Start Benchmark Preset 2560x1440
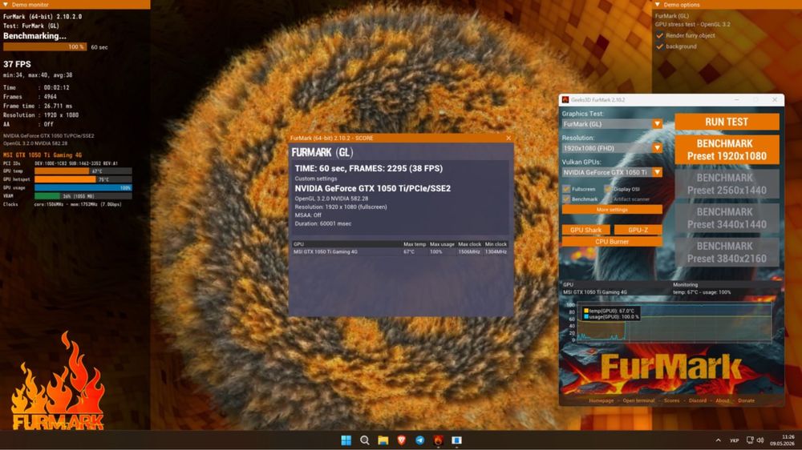The height and width of the screenshot is (450, 802). (727, 184)
